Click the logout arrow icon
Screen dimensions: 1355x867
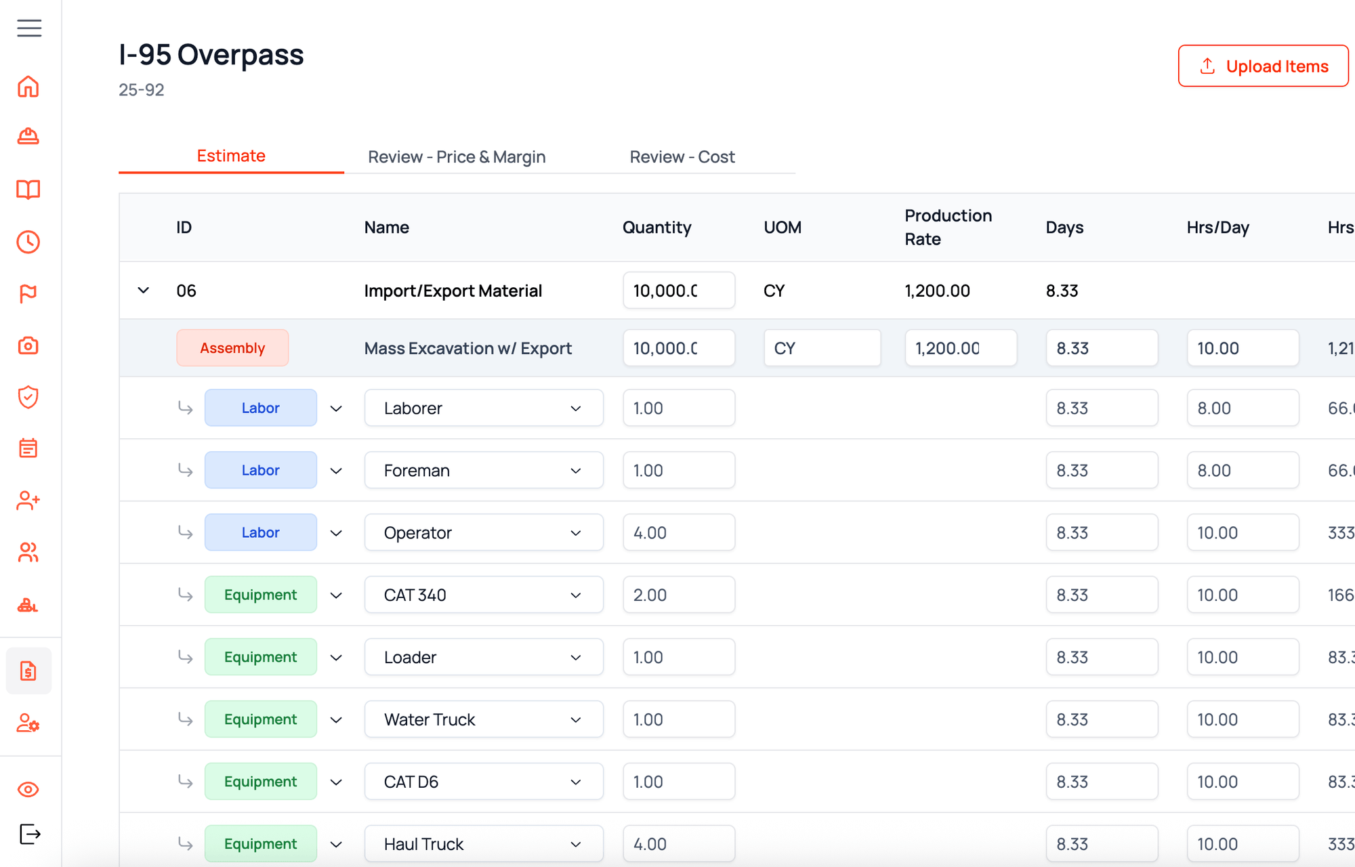pos(28,834)
